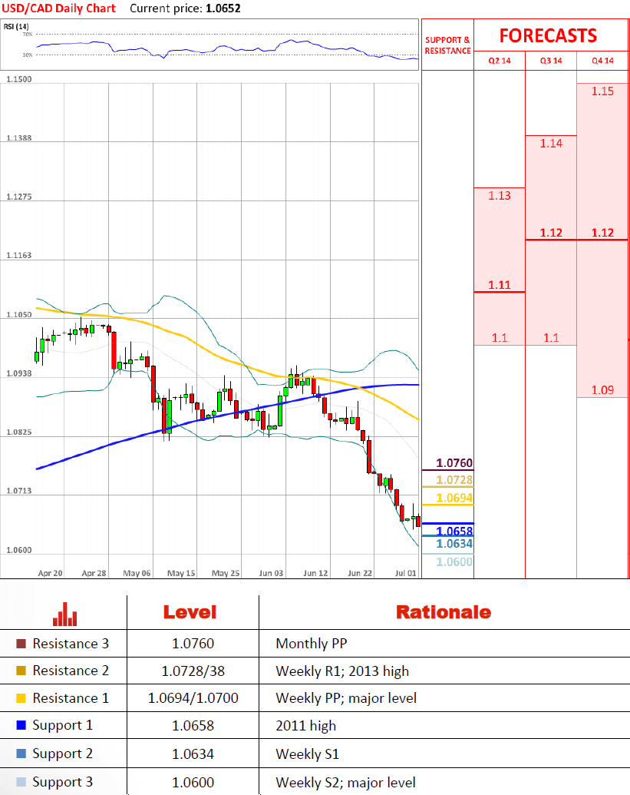Click the Q2 14 top forecast 1.13

coord(500,196)
